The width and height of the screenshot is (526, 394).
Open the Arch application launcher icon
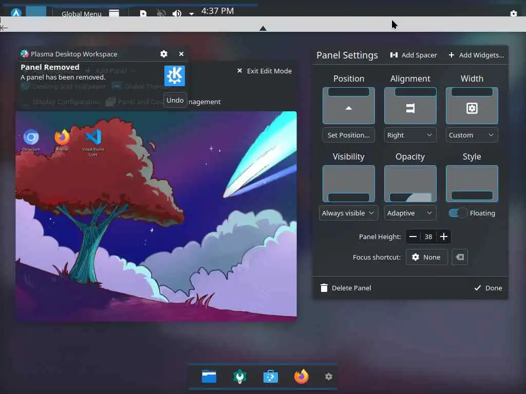(x=16, y=13)
